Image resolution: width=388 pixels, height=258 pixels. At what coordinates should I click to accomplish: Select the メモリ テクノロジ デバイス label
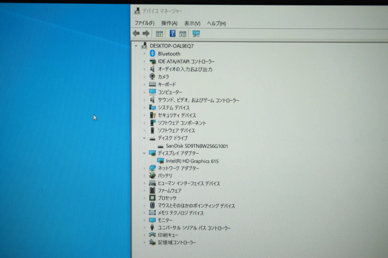[181, 213]
